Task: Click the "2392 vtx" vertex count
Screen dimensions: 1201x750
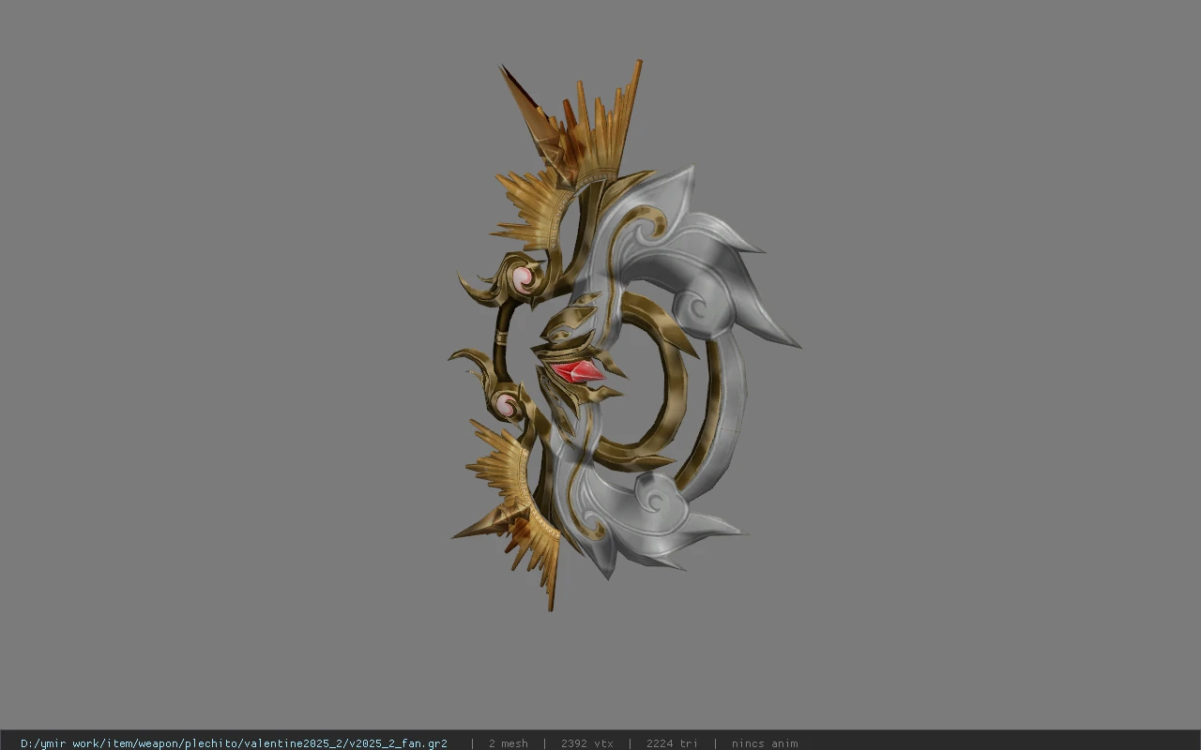Action: 586,743
